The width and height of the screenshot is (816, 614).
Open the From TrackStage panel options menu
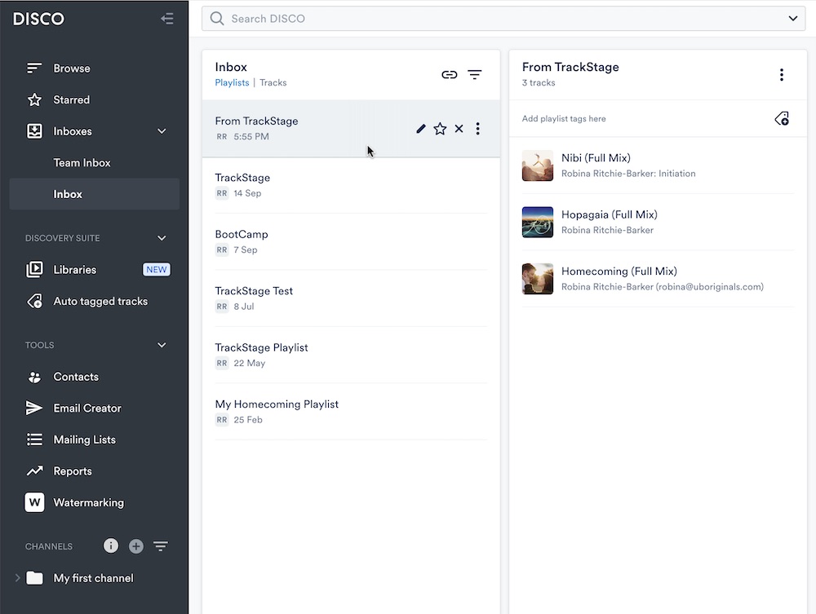click(x=782, y=75)
